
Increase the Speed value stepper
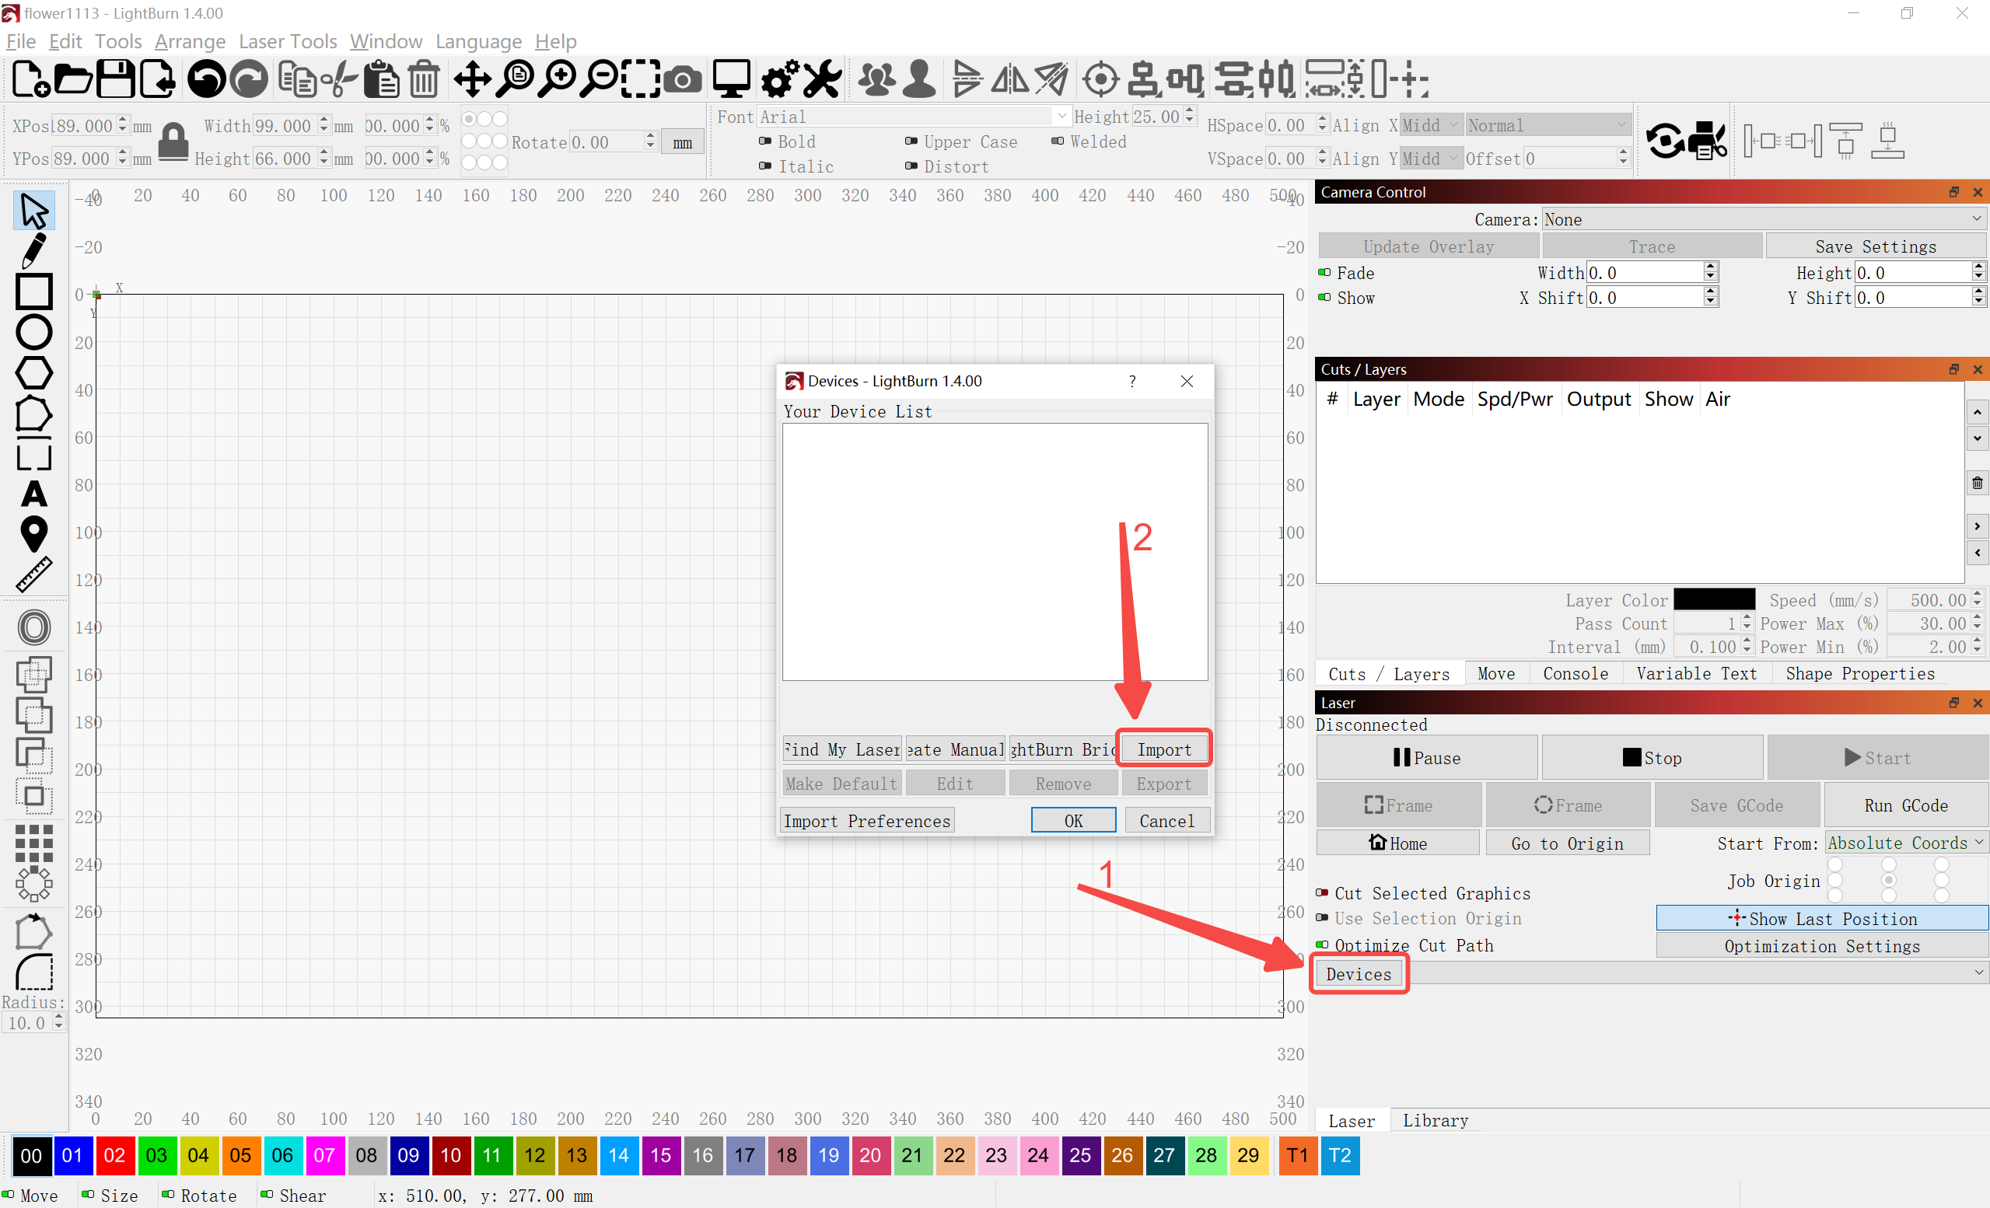pos(1977,595)
